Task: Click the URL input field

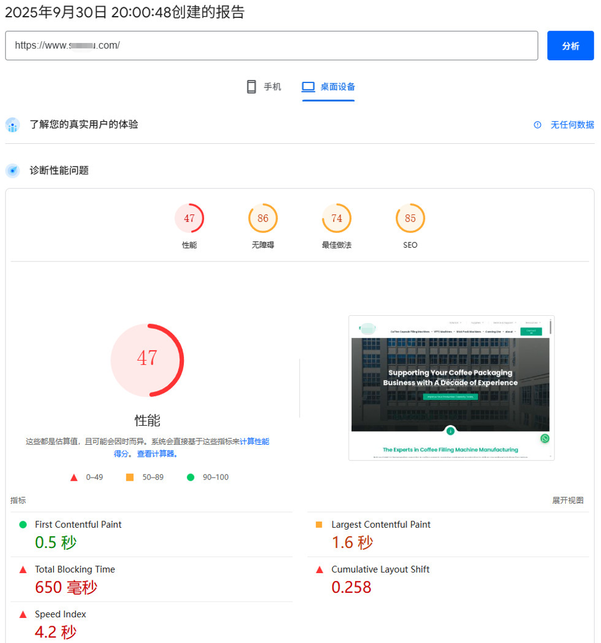Action: [x=272, y=46]
